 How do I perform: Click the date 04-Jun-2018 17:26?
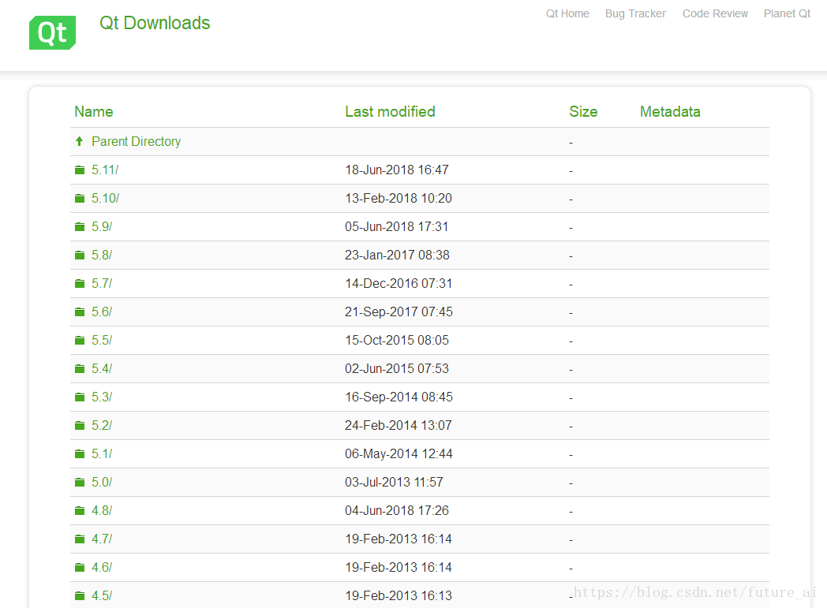[x=397, y=510]
